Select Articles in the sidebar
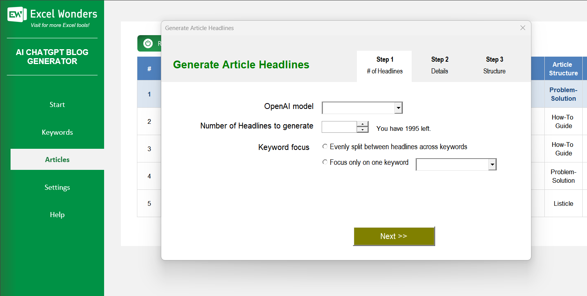This screenshot has height=296, width=587. pos(57,159)
